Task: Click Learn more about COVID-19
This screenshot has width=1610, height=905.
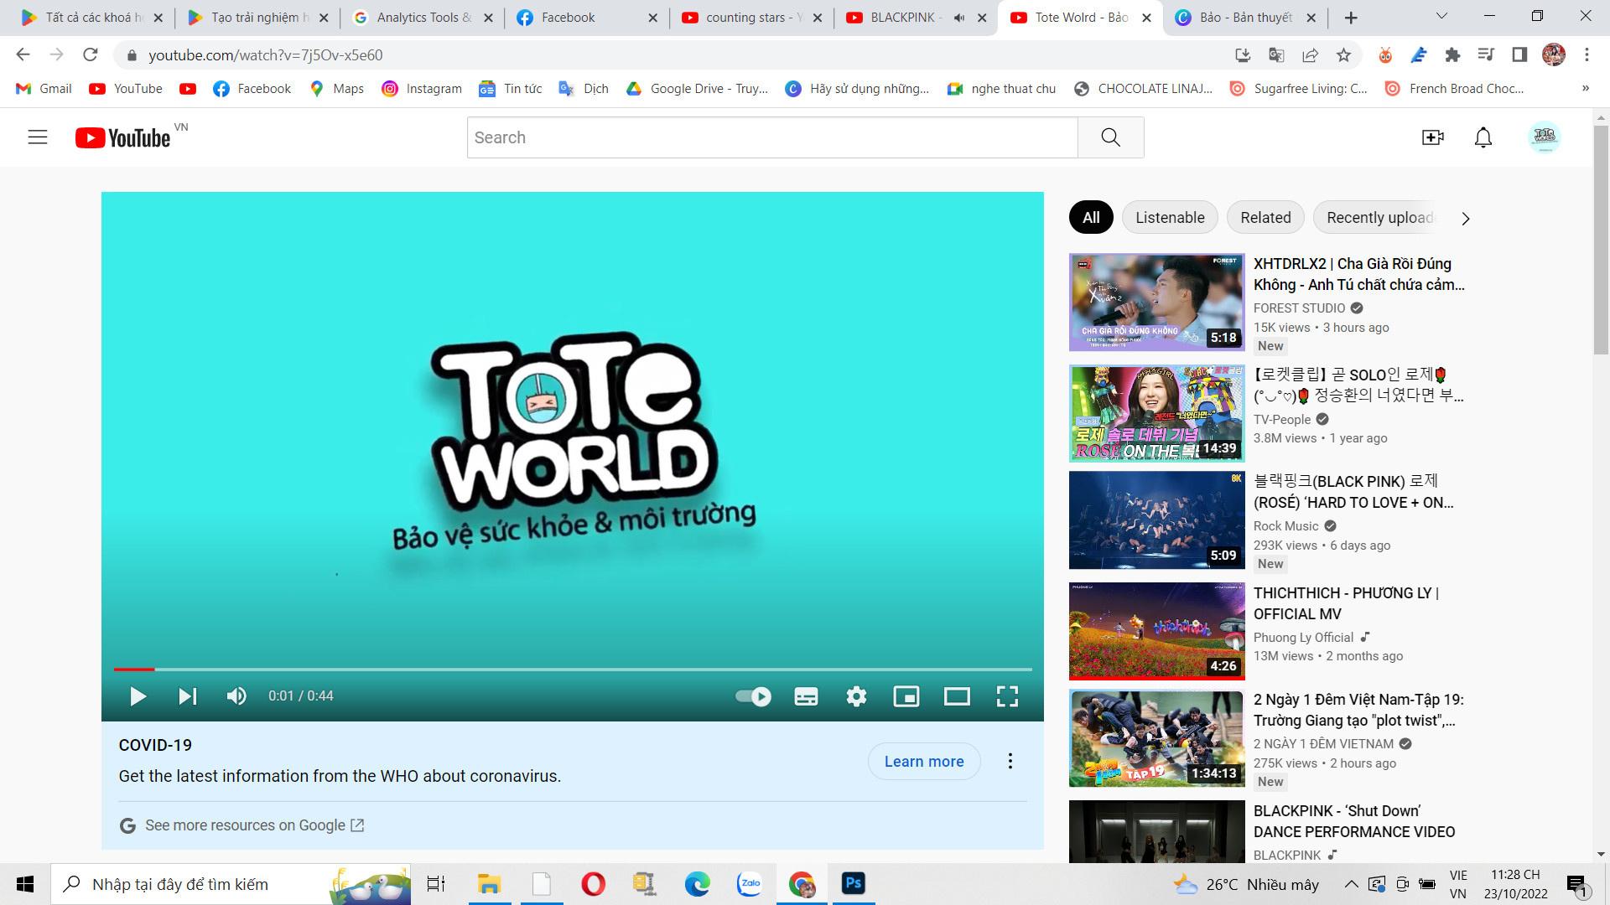Action: pyautogui.click(x=923, y=761)
